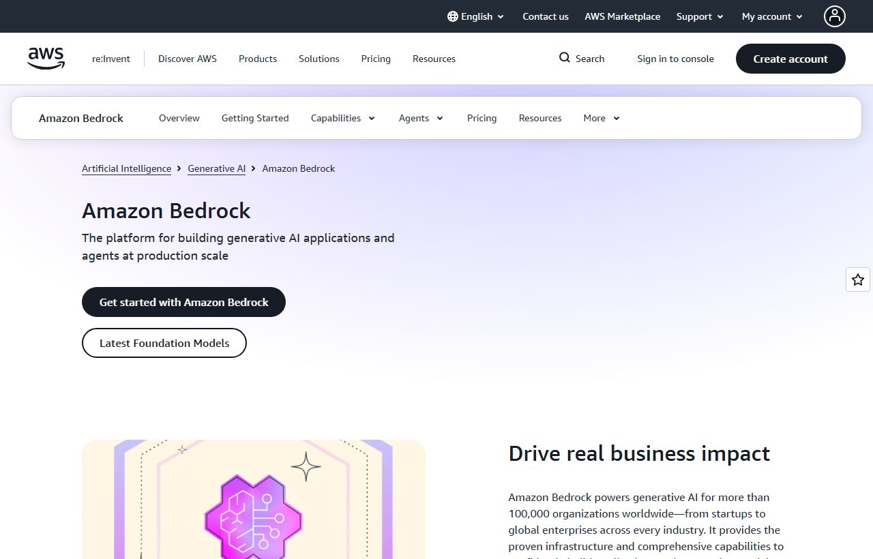The height and width of the screenshot is (559, 873).
Task: Click Latest Foundation Models button
Action: [x=164, y=343]
